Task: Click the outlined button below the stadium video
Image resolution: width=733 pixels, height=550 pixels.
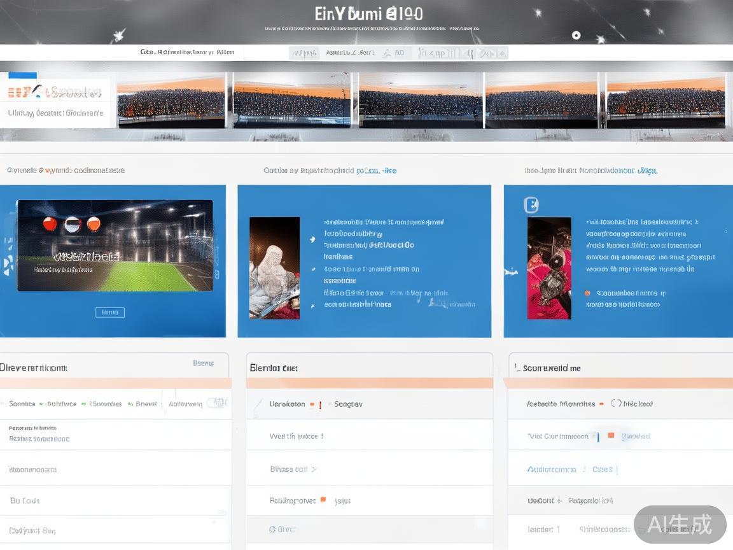Action: 109,312
